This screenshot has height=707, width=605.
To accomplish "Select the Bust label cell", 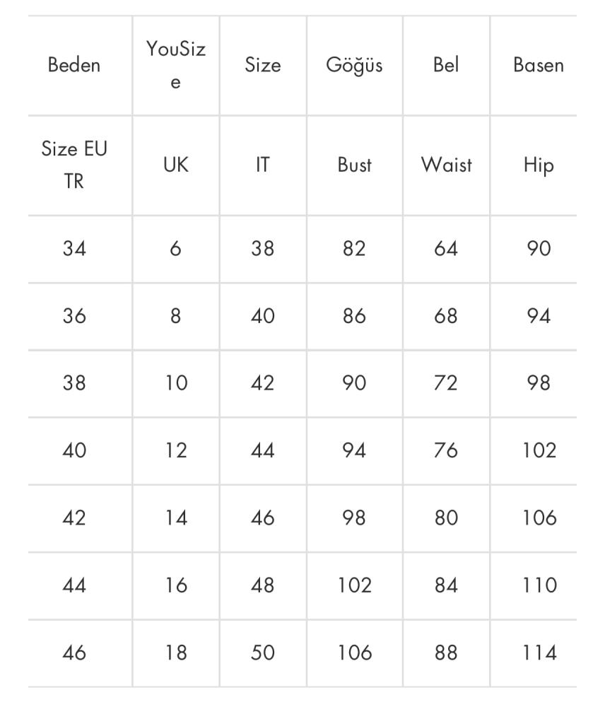I will [x=354, y=165].
